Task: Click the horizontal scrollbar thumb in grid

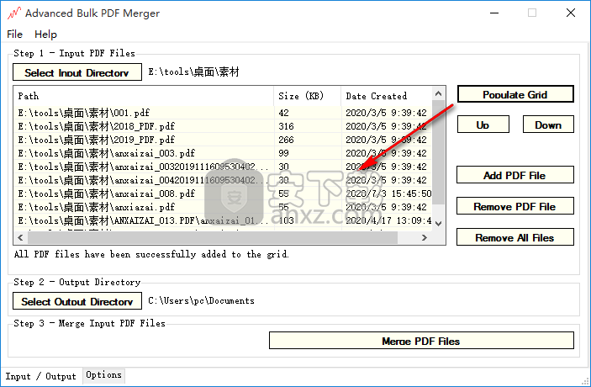Action: (x=213, y=237)
